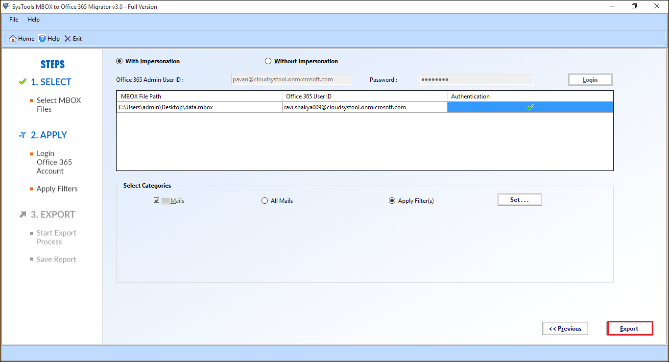Click the green check beside 1. SELECT
Image resolution: width=669 pixels, height=362 pixels.
tap(23, 82)
